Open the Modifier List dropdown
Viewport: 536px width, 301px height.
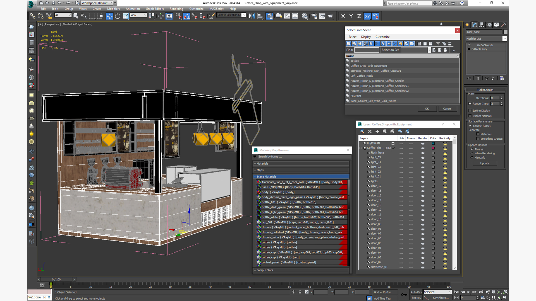coord(505,39)
